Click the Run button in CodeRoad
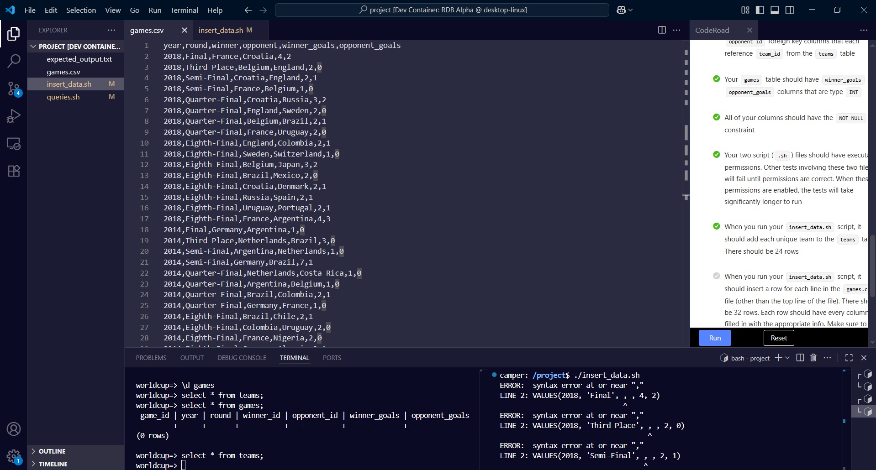 pyautogui.click(x=715, y=338)
